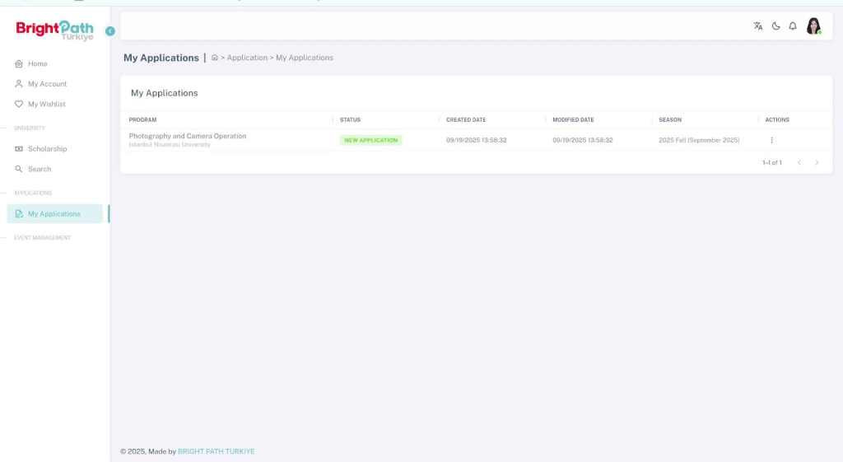
Task: Open the Scholarship section
Action: click(x=47, y=149)
